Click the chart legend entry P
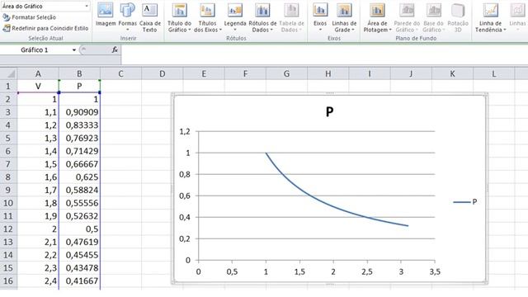 (465, 201)
